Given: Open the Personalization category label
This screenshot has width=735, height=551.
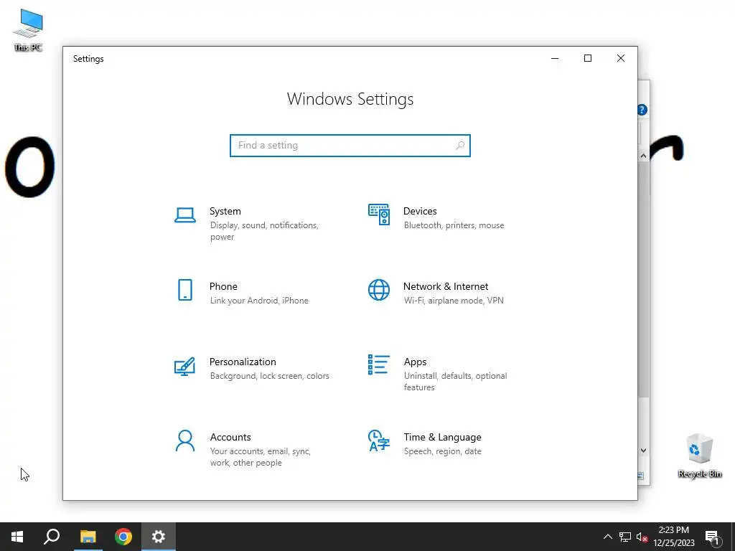Looking at the screenshot, I should pos(243,362).
